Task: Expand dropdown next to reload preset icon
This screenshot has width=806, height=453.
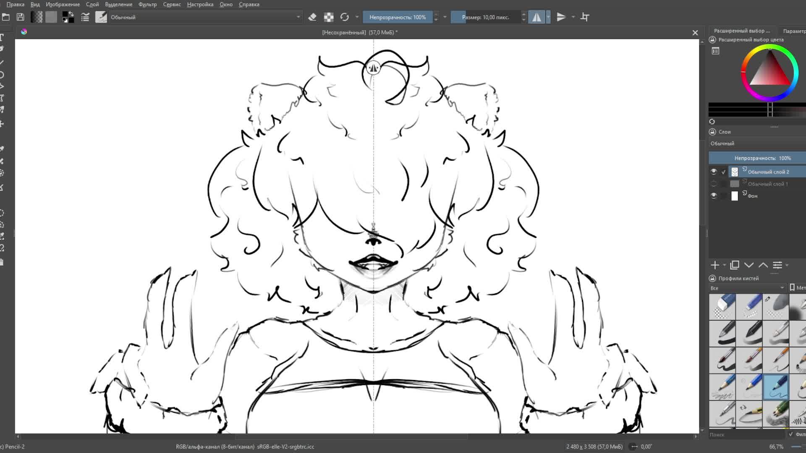Action: tap(357, 17)
